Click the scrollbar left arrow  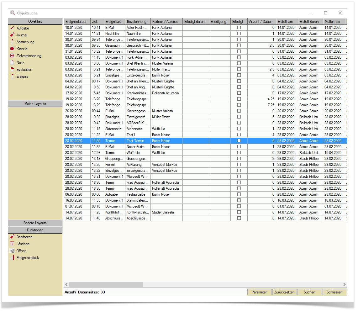[66, 285]
